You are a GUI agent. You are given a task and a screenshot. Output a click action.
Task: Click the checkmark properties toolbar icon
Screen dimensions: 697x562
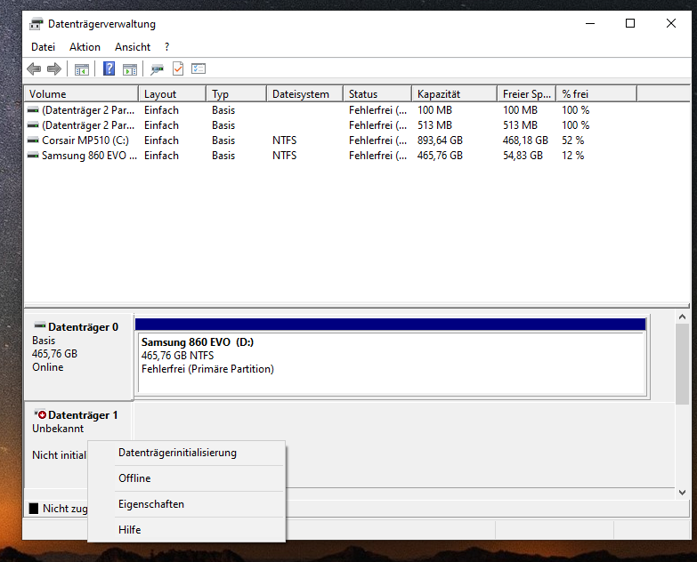(x=178, y=68)
